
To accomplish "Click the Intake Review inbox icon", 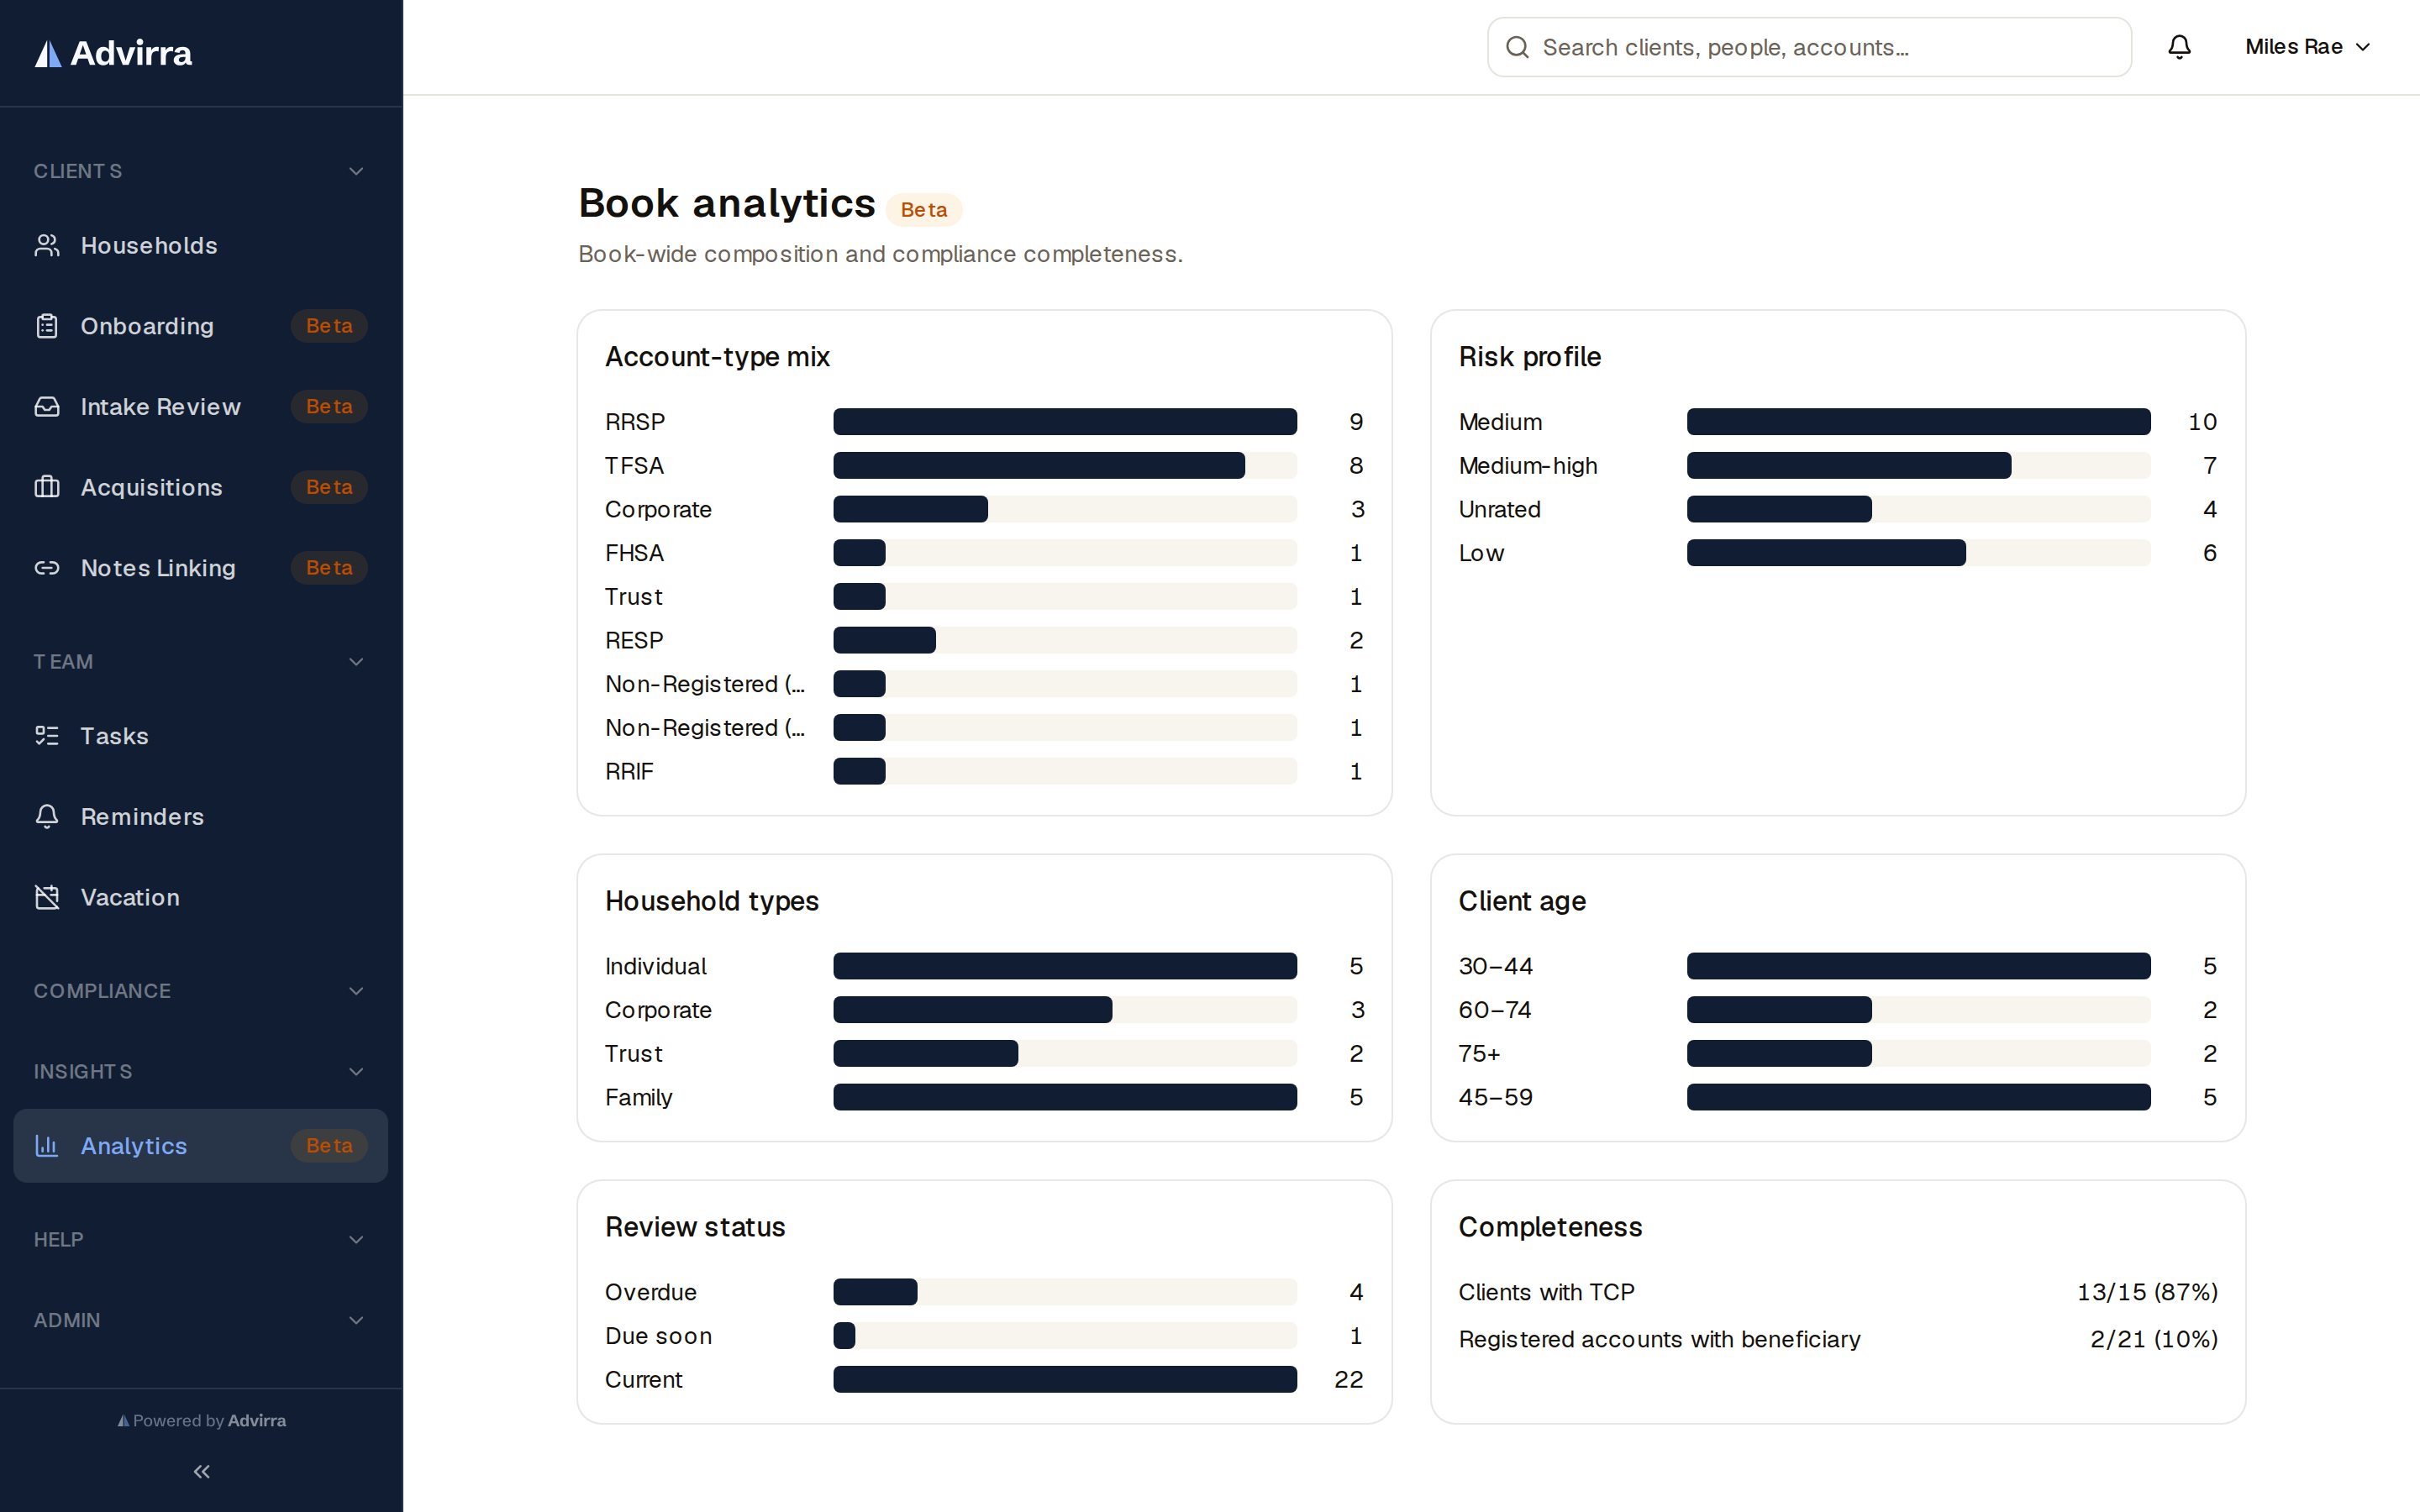I will [x=47, y=407].
